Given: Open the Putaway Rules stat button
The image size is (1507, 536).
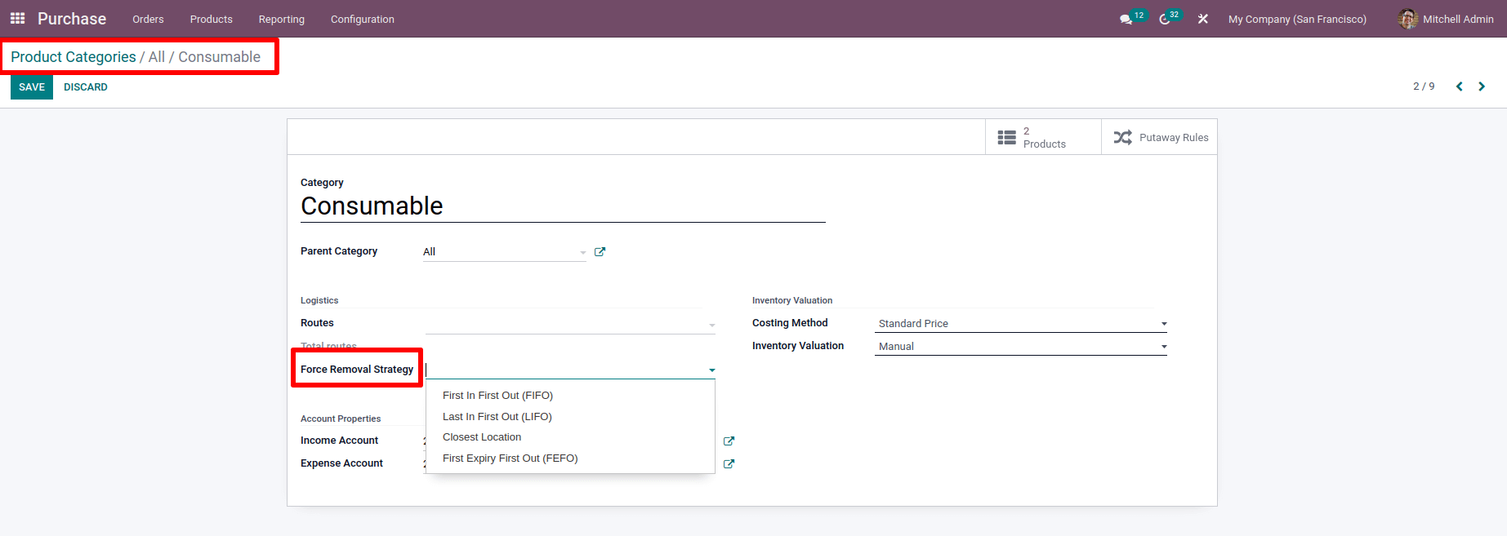Looking at the screenshot, I should pos(1159,137).
